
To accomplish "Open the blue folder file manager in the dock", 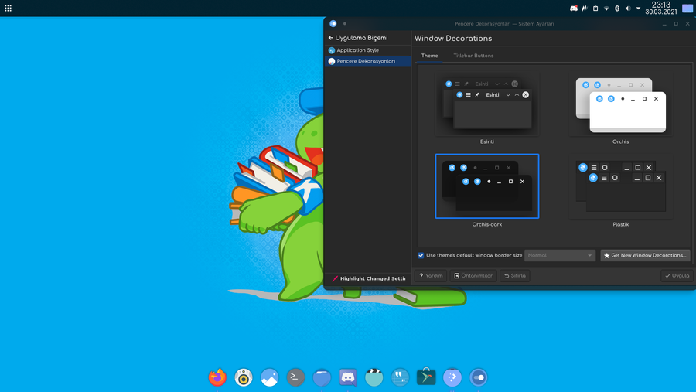I will click(x=322, y=377).
